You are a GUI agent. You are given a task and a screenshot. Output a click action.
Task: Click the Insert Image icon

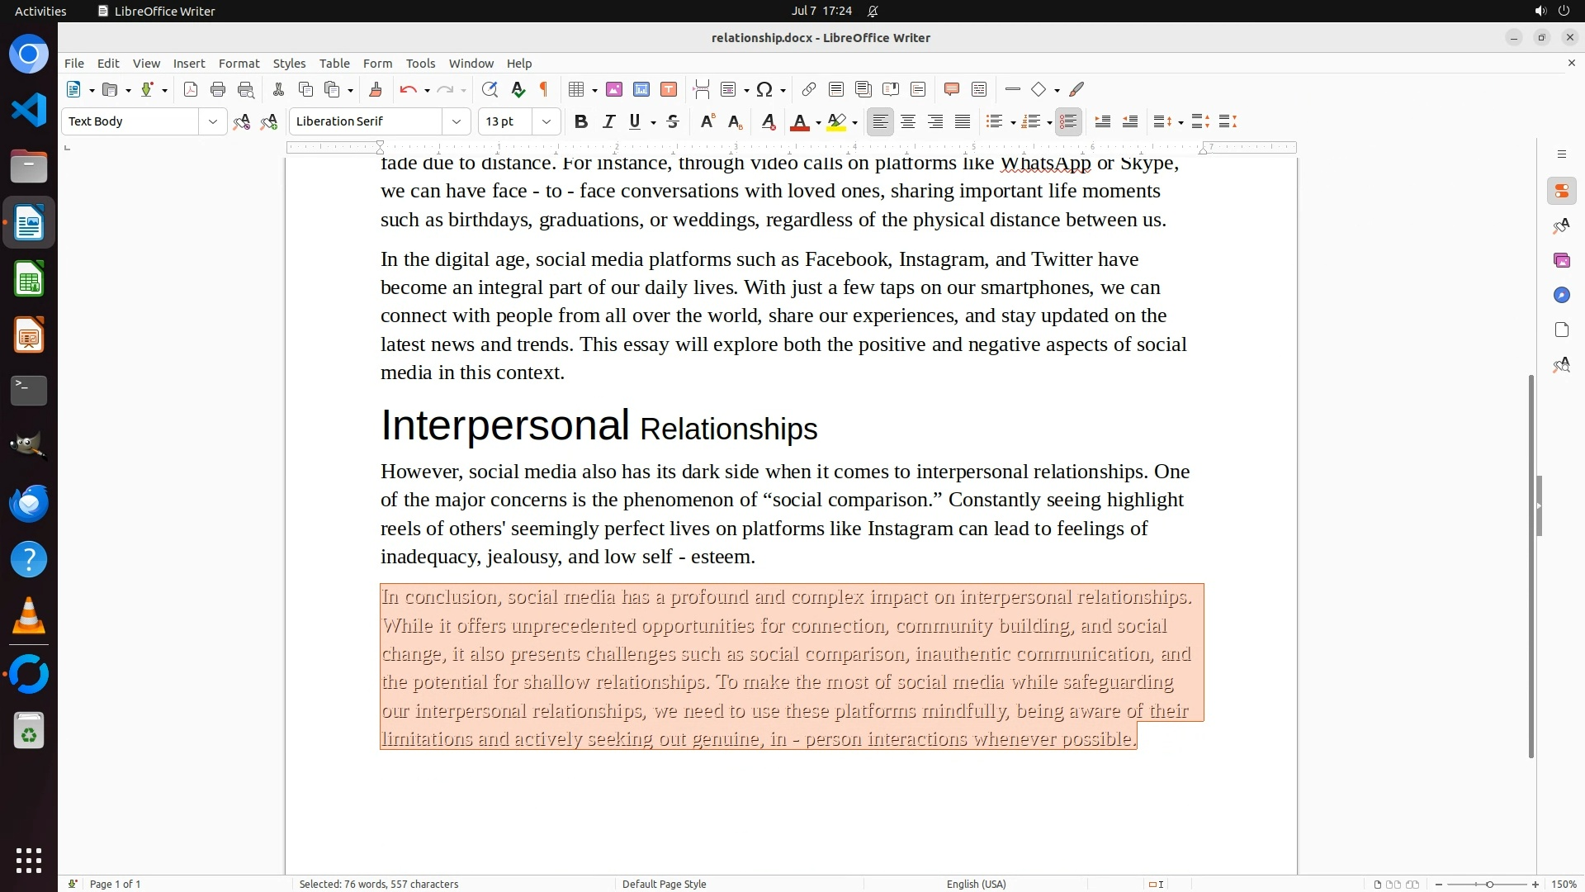[x=614, y=90]
